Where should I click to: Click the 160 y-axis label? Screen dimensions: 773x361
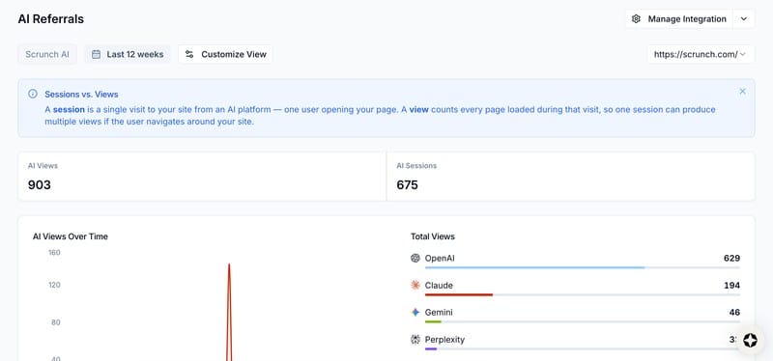coord(54,253)
